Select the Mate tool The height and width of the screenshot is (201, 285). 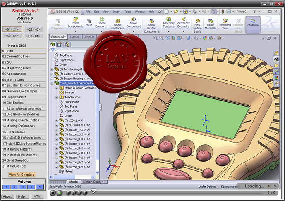(89, 22)
